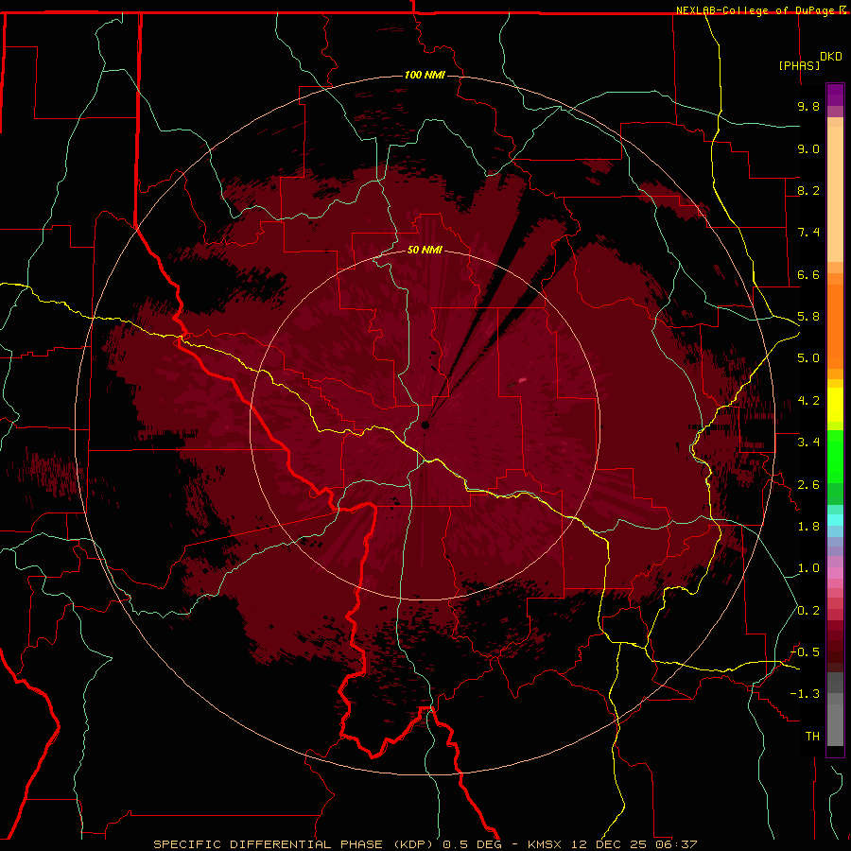Click the 9.8 value on the scale
The image size is (851, 851).
tap(808, 107)
